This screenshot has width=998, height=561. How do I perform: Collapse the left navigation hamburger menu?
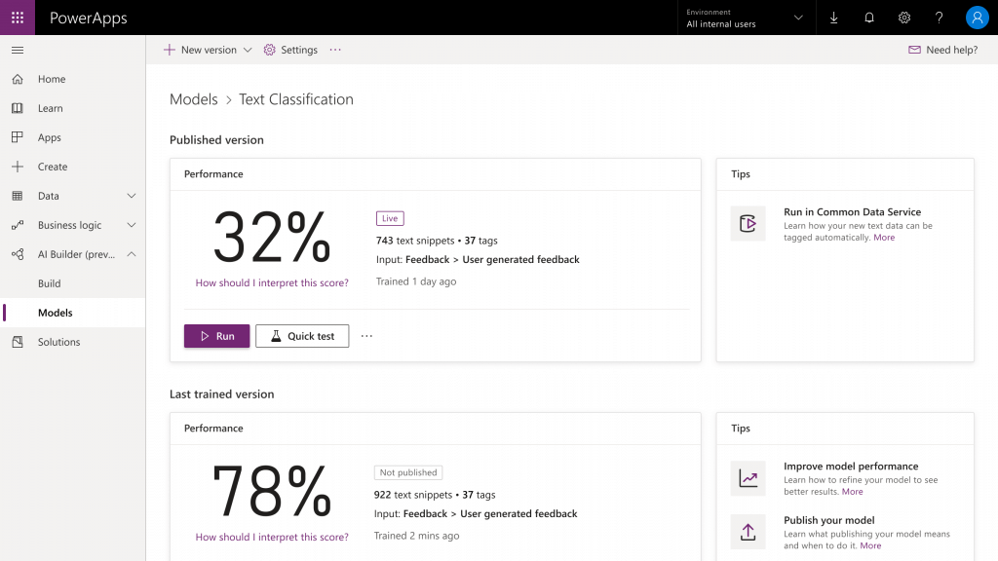(x=18, y=50)
